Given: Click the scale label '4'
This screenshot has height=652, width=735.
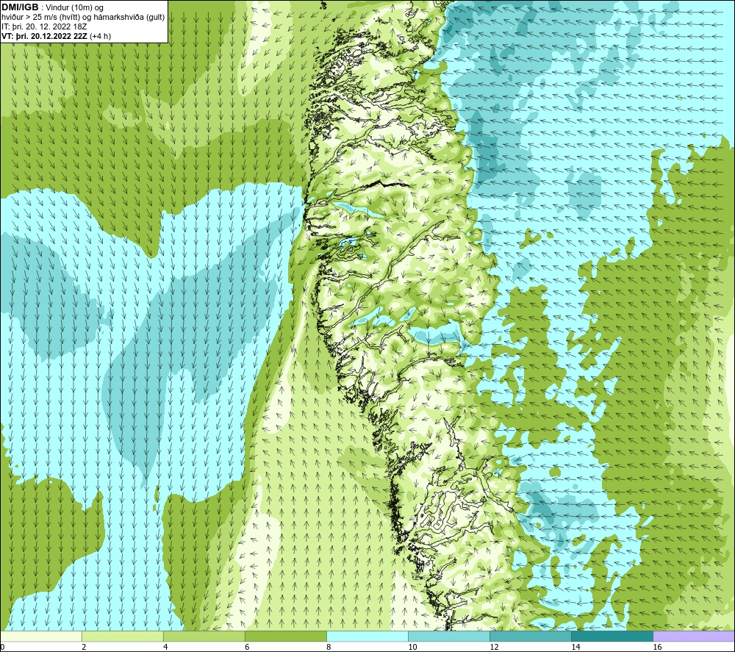Looking at the screenshot, I should click(165, 647).
